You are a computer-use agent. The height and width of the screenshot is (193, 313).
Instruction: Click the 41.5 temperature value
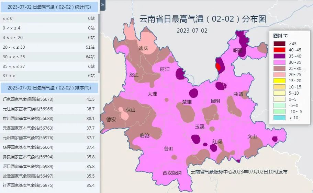(90, 99)
